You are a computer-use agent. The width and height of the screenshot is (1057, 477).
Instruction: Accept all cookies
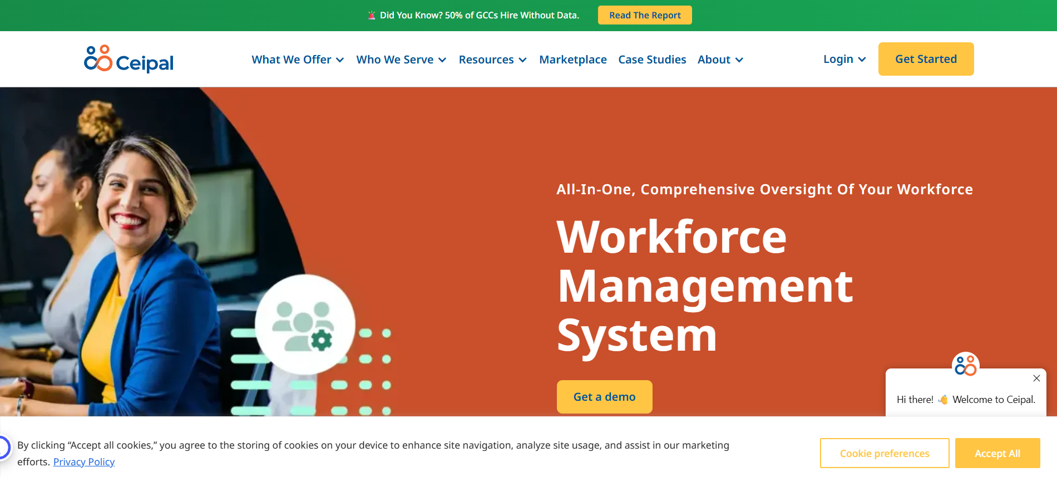pyautogui.click(x=997, y=453)
